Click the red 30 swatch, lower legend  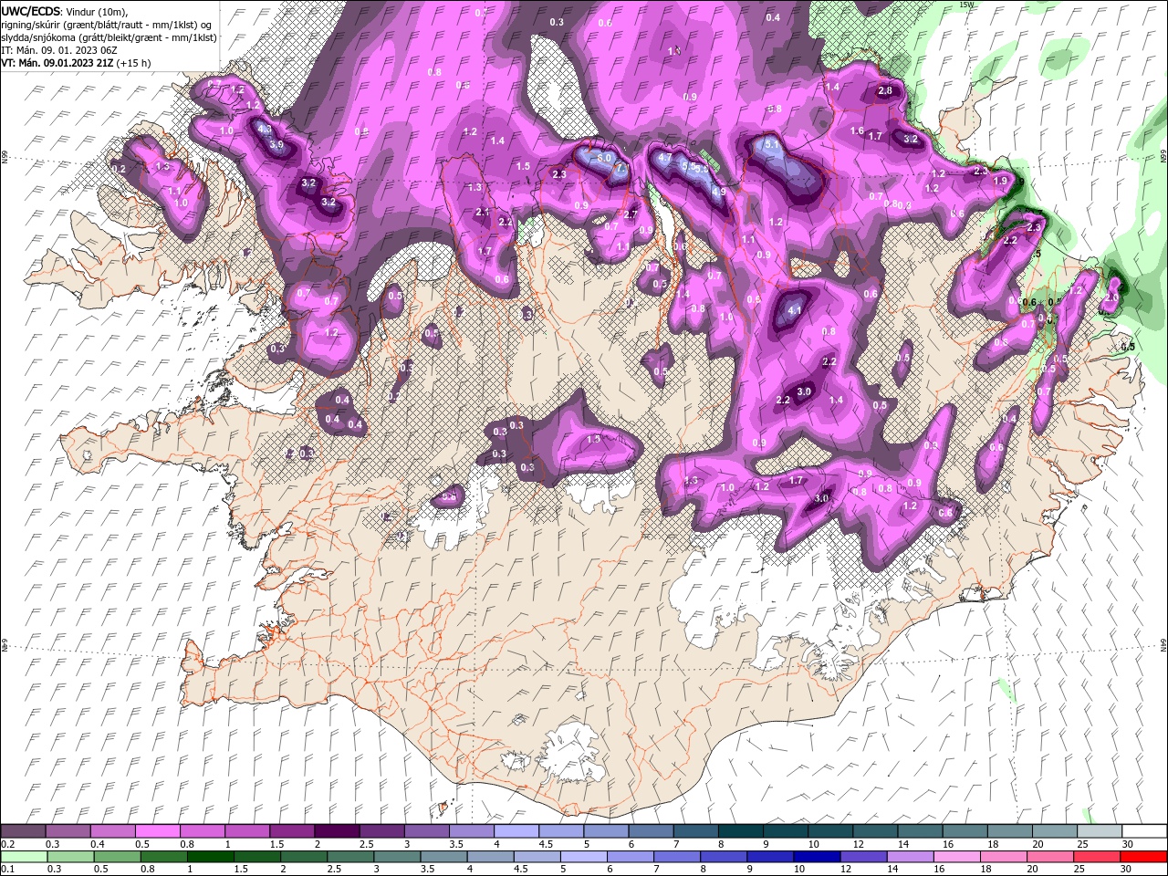(1144, 857)
